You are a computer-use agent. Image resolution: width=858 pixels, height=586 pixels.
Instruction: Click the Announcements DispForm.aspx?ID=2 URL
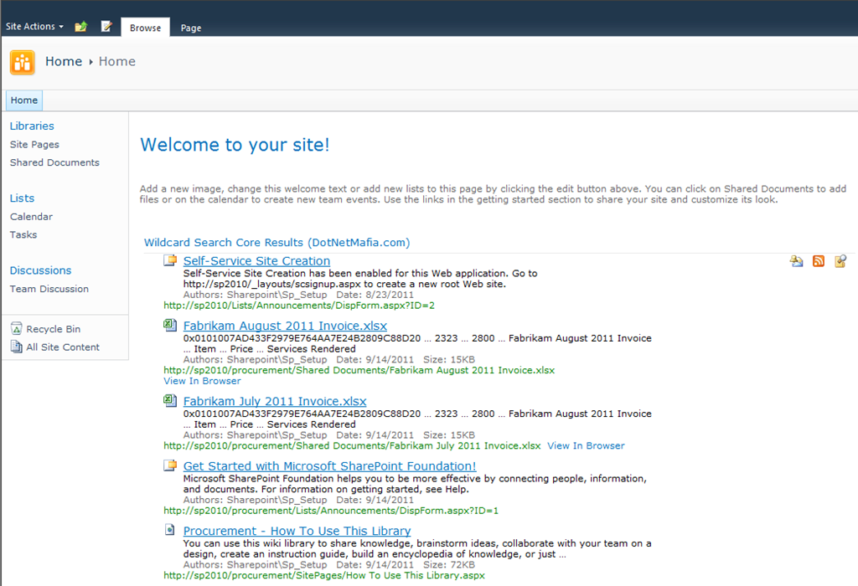tap(299, 305)
